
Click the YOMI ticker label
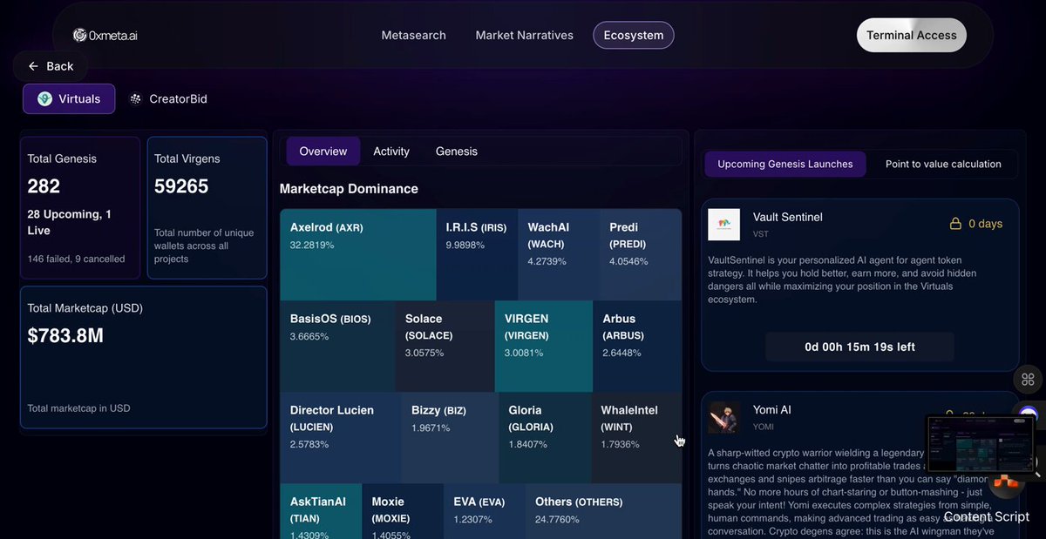click(x=763, y=428)
